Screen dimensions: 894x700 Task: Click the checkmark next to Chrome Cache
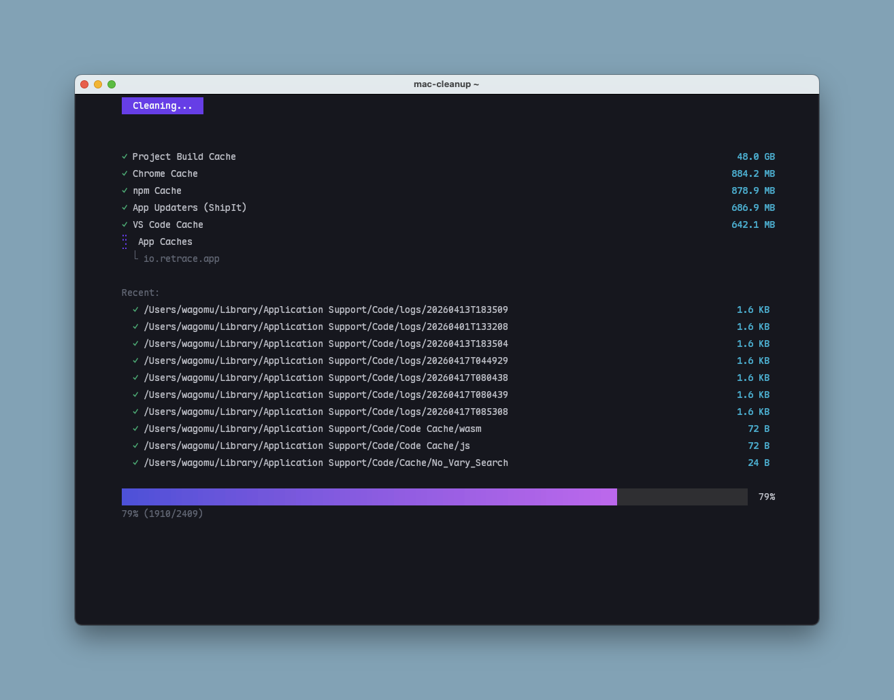[125, 173]
